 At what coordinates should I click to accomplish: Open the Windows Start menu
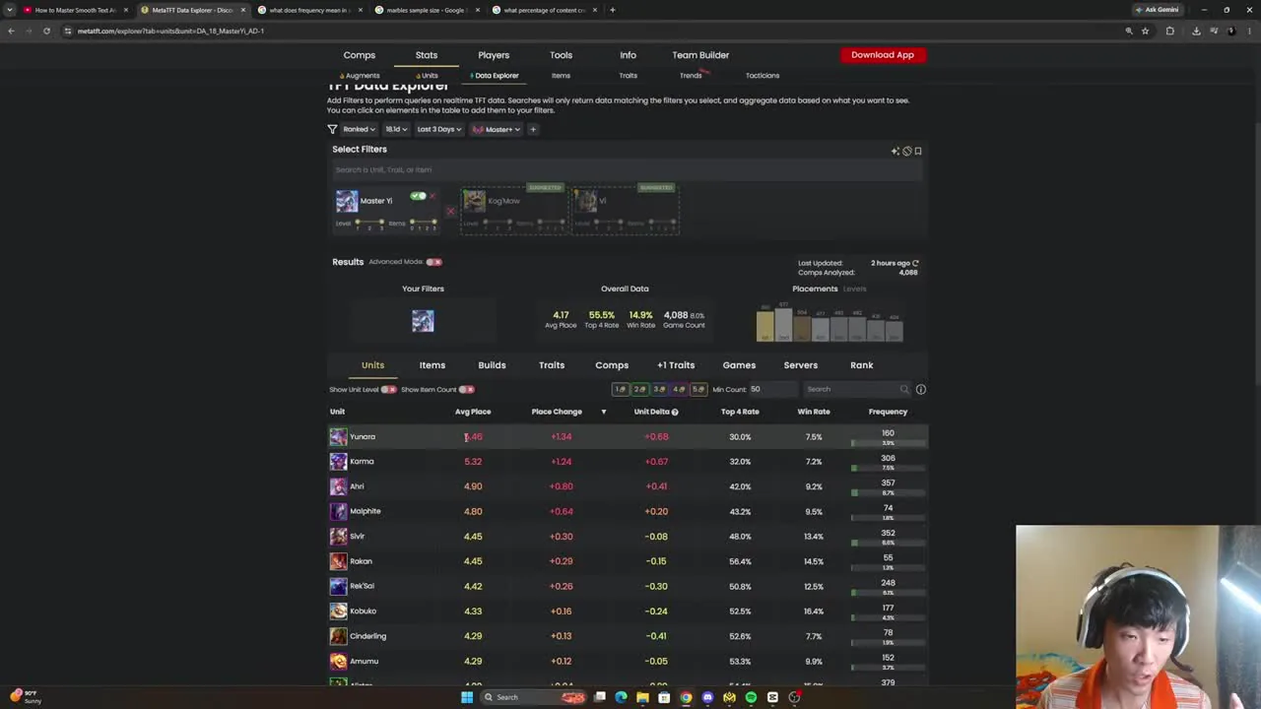[x=467, y=697]
